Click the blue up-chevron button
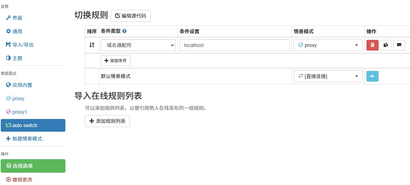The width and height of the screenshot is (410, 185). click(372, 76)
